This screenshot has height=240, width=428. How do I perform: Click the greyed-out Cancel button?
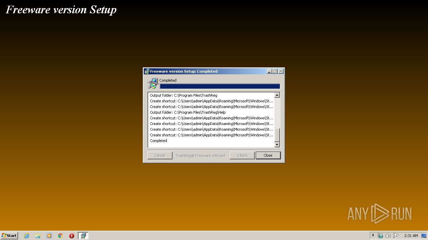coord(160,155)
